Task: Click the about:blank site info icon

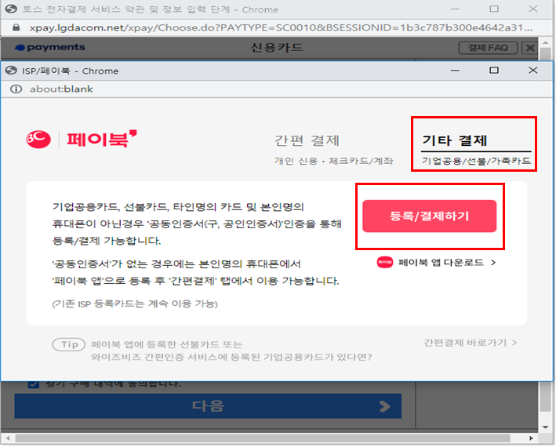Action: tap(16, 89)
